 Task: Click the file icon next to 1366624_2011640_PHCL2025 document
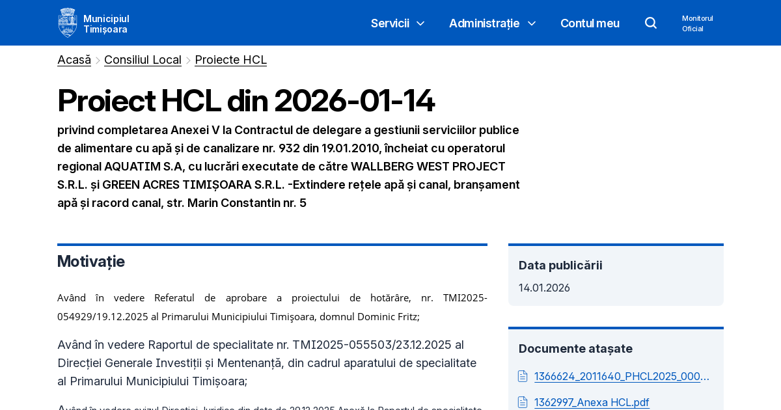[x=522, y=376]
